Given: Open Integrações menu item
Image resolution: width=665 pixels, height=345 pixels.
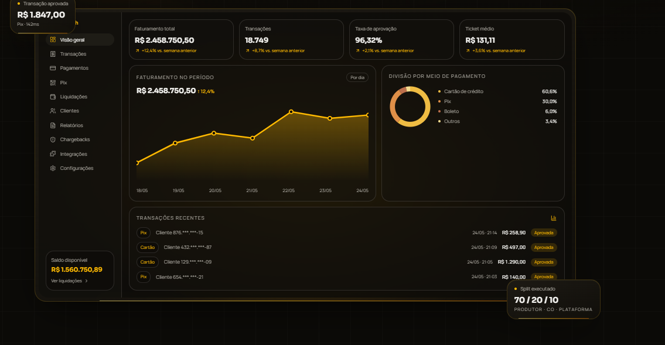Looking at the screenshot, I should click(80, 154).
